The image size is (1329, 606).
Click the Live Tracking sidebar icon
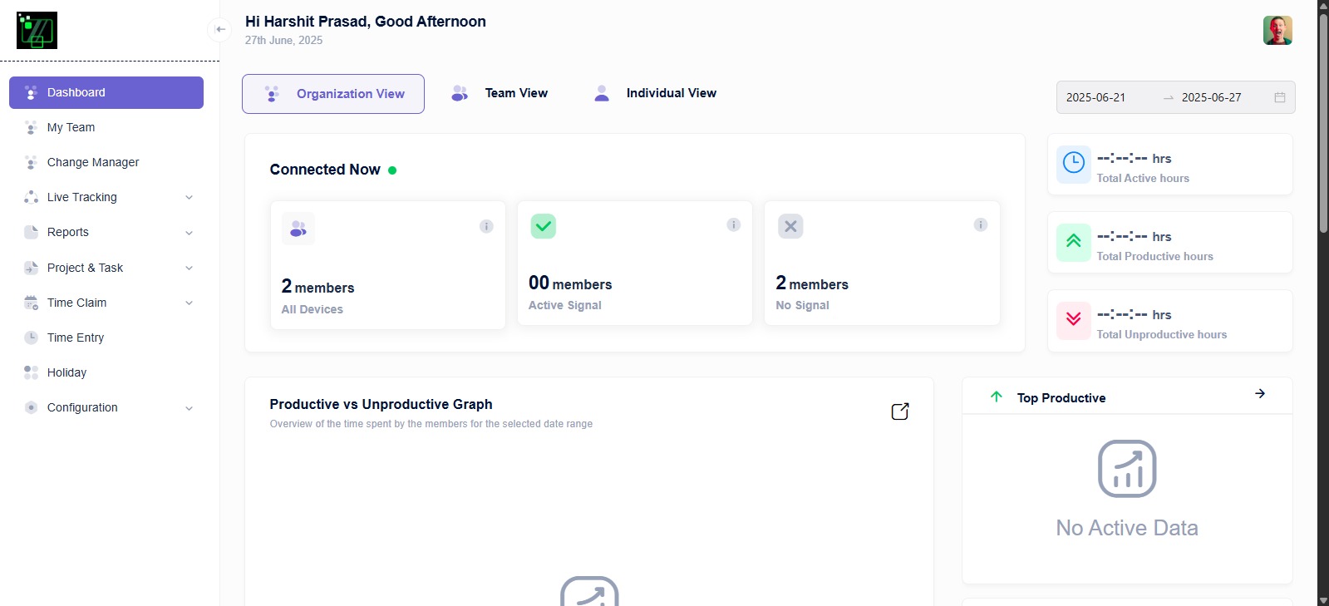pos(31,197)
